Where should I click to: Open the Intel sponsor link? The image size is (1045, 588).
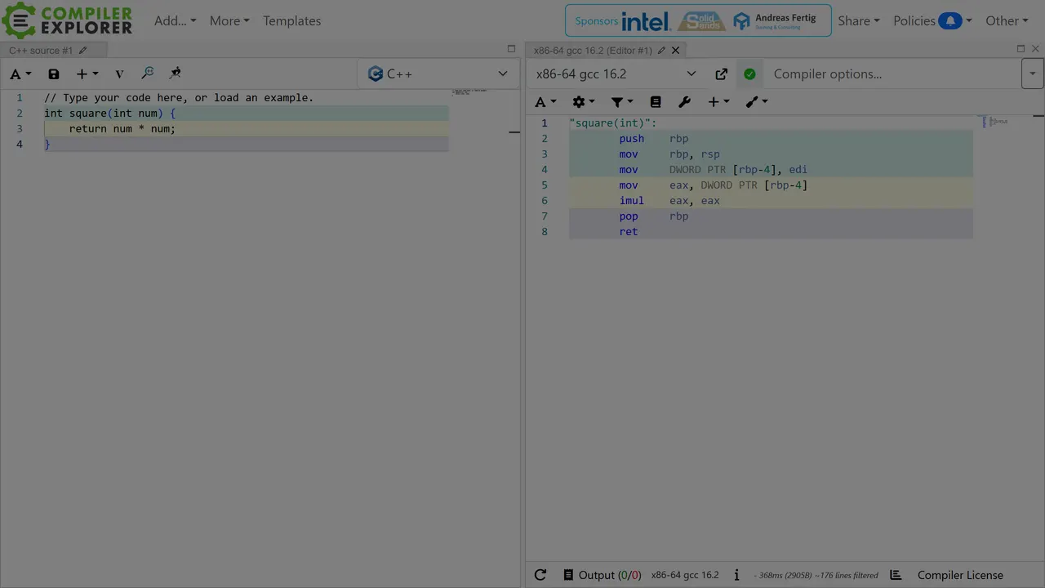pyautogui.click(x=646, y=21)
